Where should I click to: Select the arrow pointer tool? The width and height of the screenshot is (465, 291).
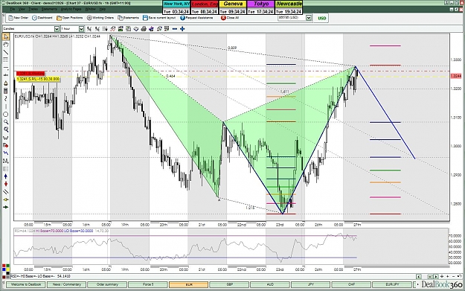pos(6,36)
